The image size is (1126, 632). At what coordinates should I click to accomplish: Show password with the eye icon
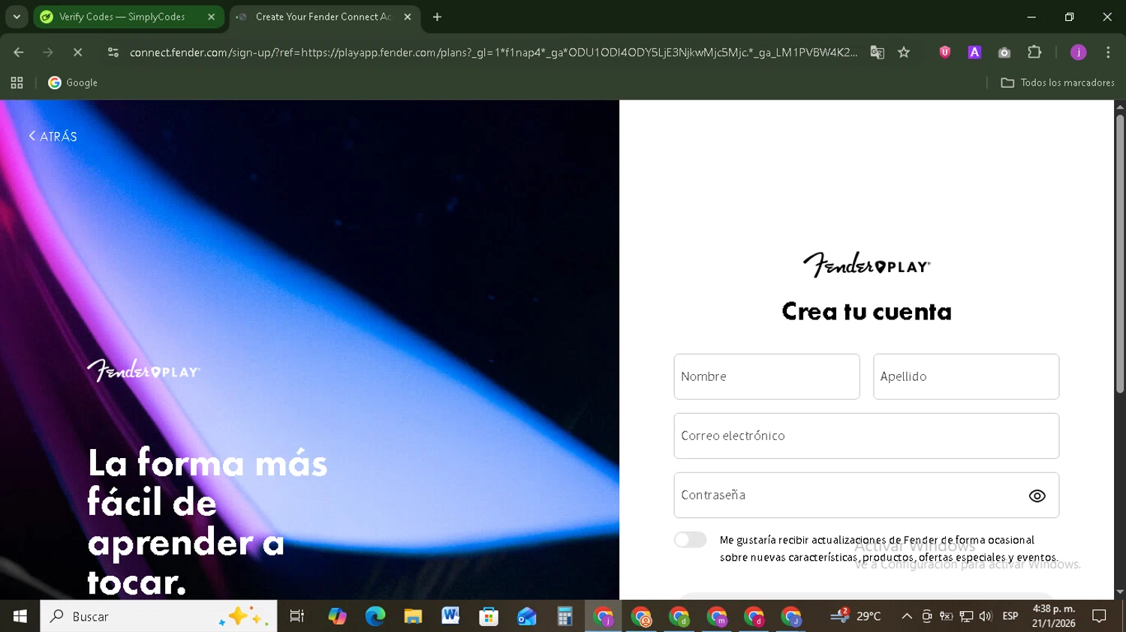pos(1037,496)
